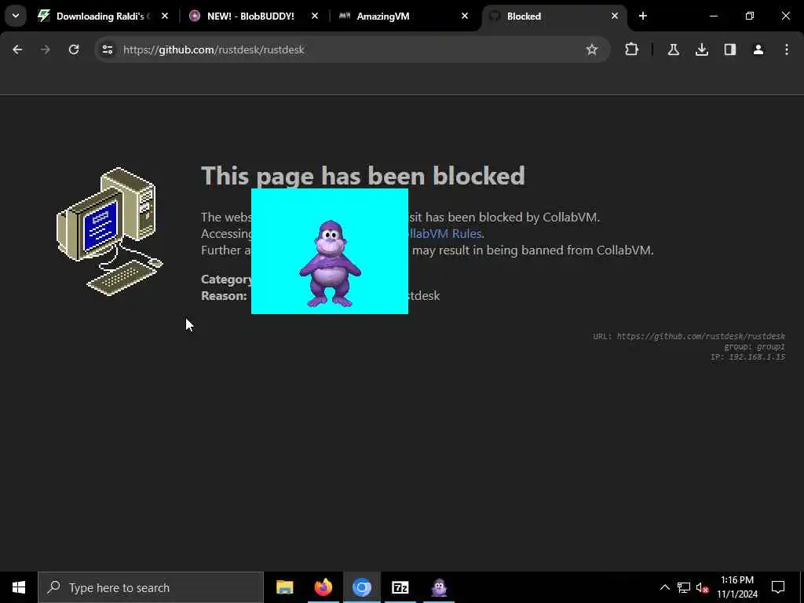
Task: Click the 'This page has been blocked' heading
Action: pyautogui.click(x=363, y=176)
